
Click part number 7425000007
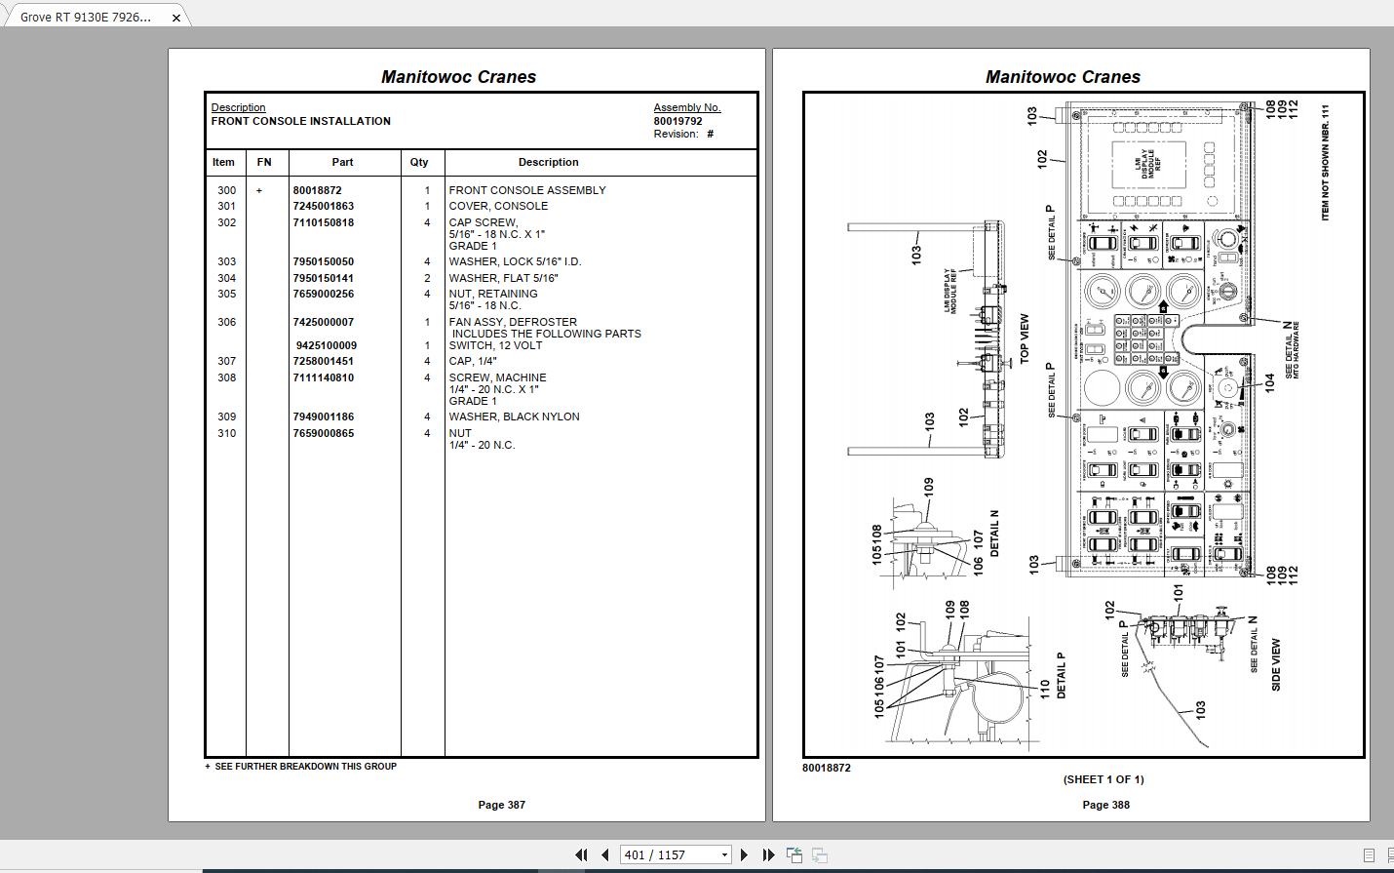click(x=324, y=322)
